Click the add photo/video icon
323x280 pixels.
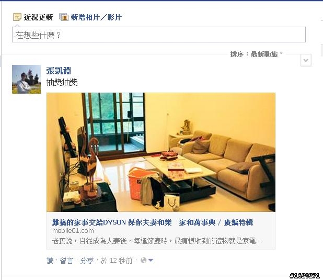64,17
